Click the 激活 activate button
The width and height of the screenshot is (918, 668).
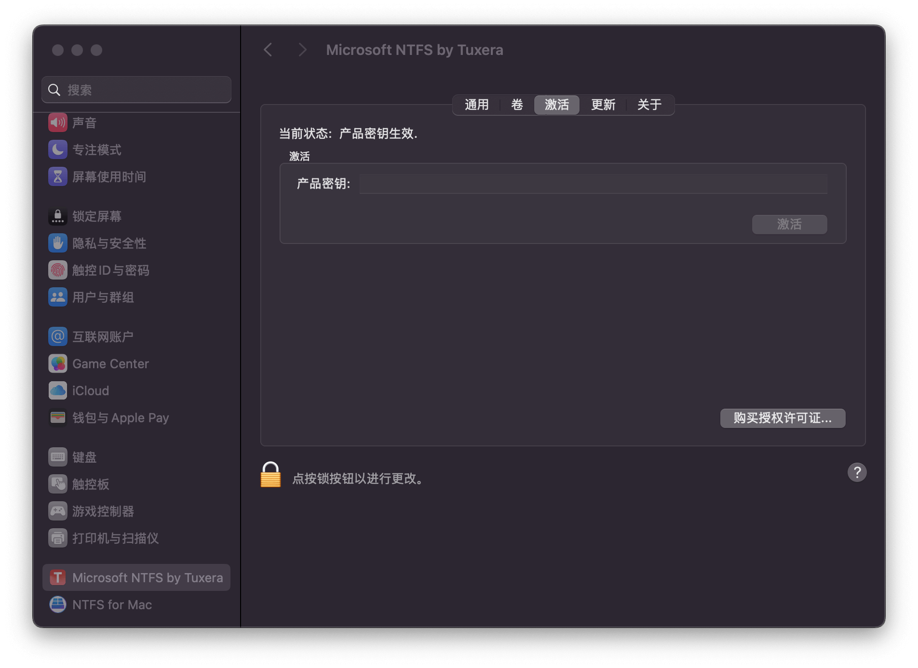pos(789,224)
